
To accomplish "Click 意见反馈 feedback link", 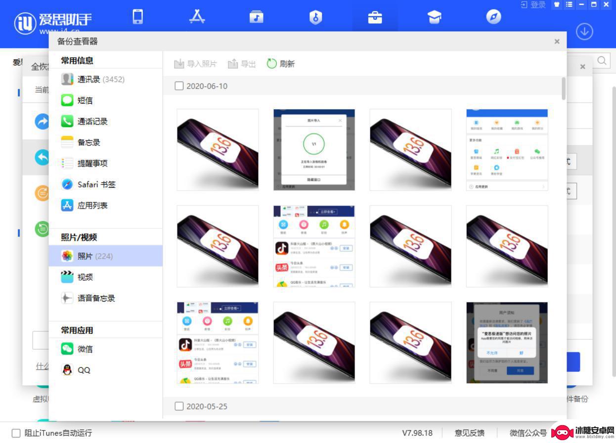I will pyautogui.click(x=470, y=433).
